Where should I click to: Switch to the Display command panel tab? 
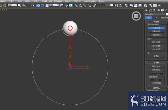(162, 10)
